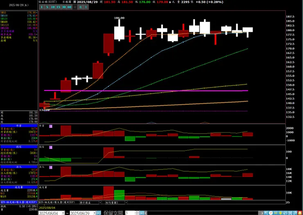Select the 15-minute timeframe button
Screen dimensions: 303x215
[x=59, y=7]
